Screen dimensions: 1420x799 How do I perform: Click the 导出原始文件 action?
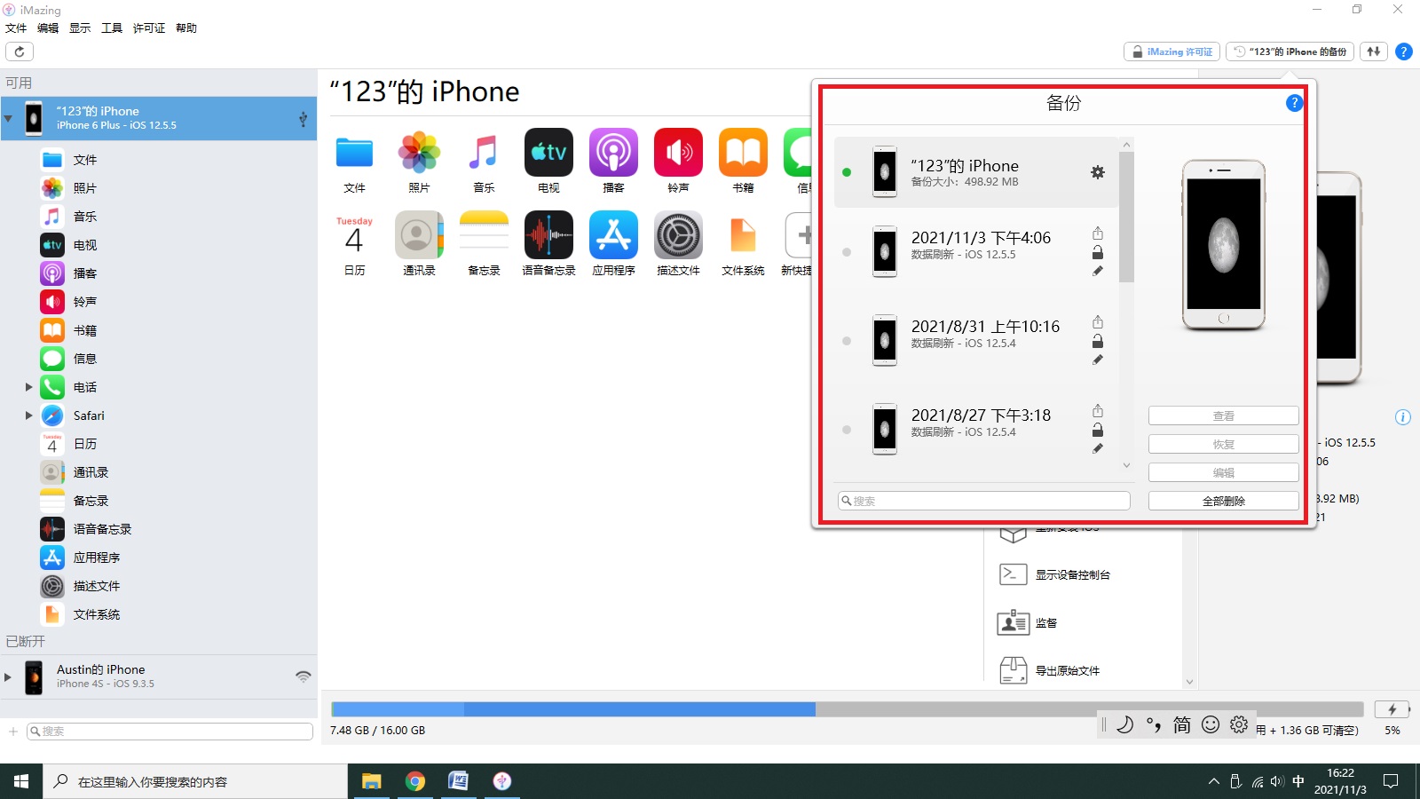[x=1050, y=670]
